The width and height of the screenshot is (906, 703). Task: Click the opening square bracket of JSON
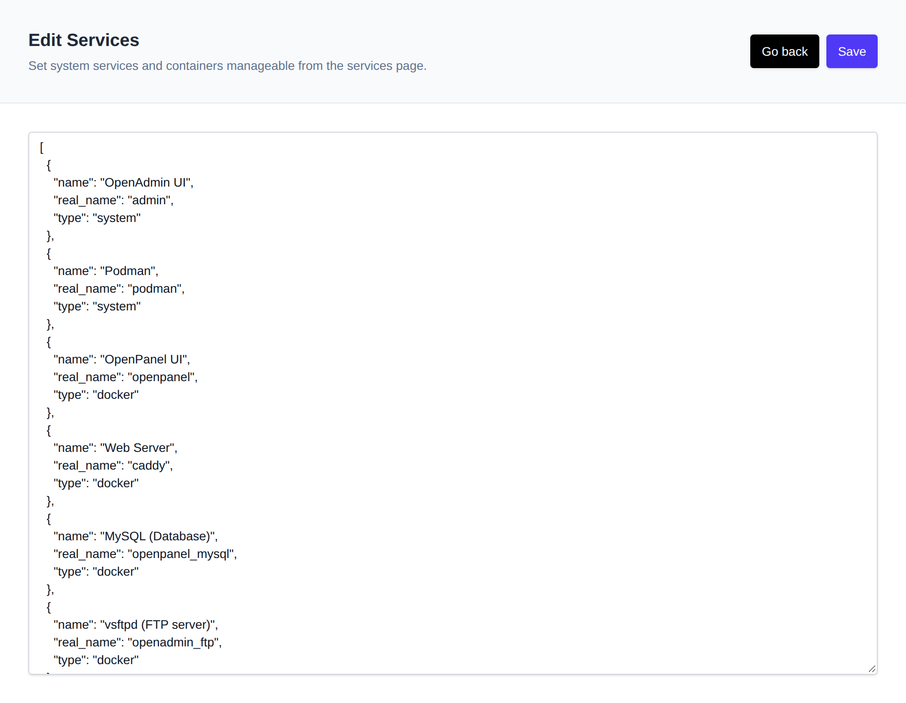click(42, 147)
